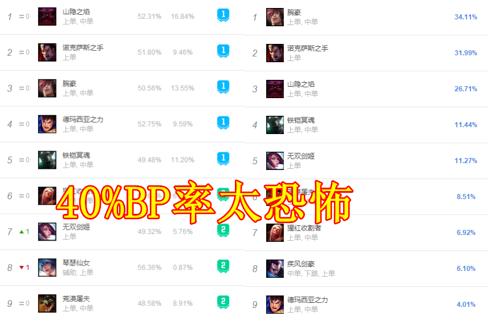Open 铁铠冥魂 name in right ban list
Screen dimensions: 488x320
click(x=300, y=120)
